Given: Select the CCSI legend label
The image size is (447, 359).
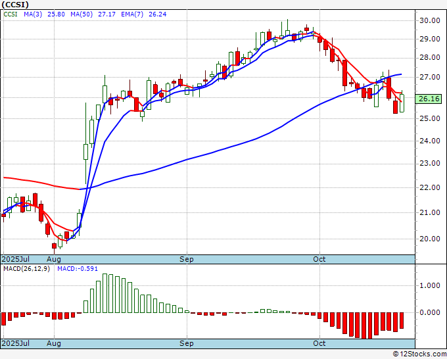Looking at the screenshot, I should pyautogui.click(x=11, y=14).
